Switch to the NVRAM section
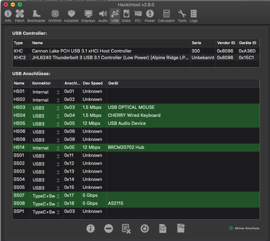 (x=55, y=16)
